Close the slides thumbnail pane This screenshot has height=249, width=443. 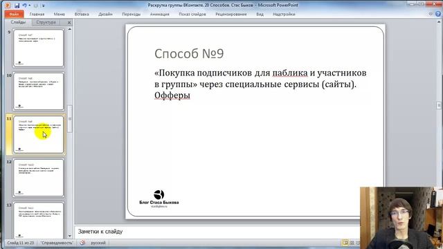point(69,22)
